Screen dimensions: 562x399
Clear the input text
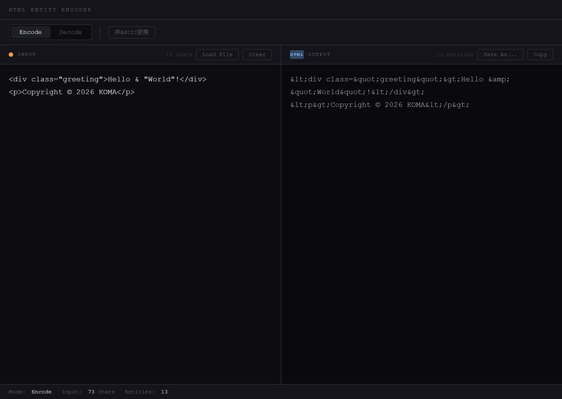click(257, 54)
